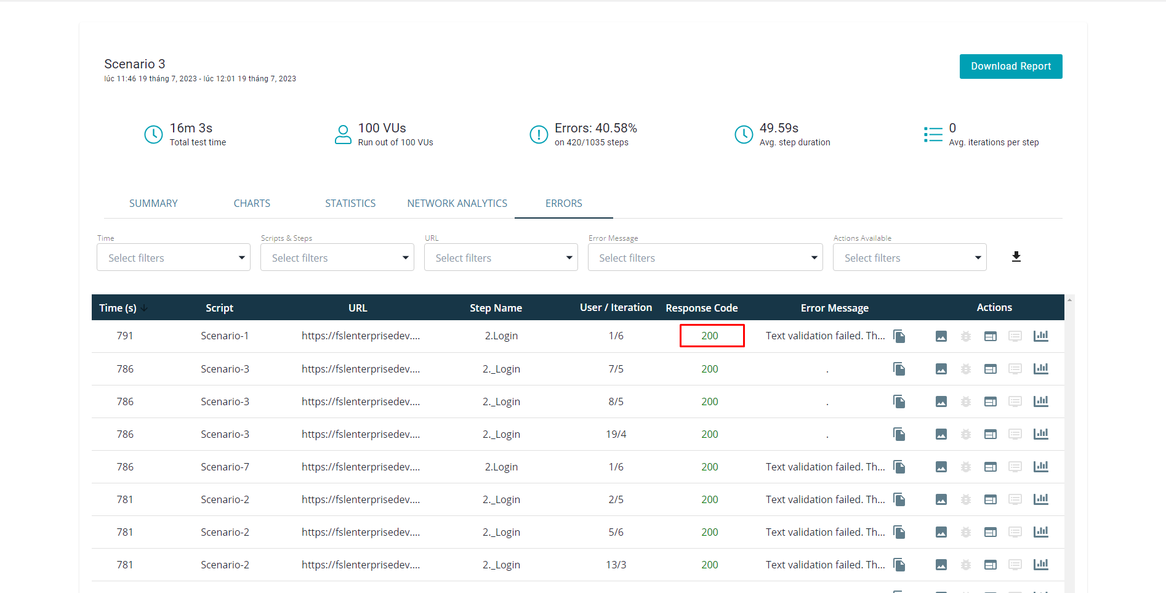The height and width of the screenshot is (593, 1166).
Task: Switch to the CHARTS tab
Action: point(252,203)
